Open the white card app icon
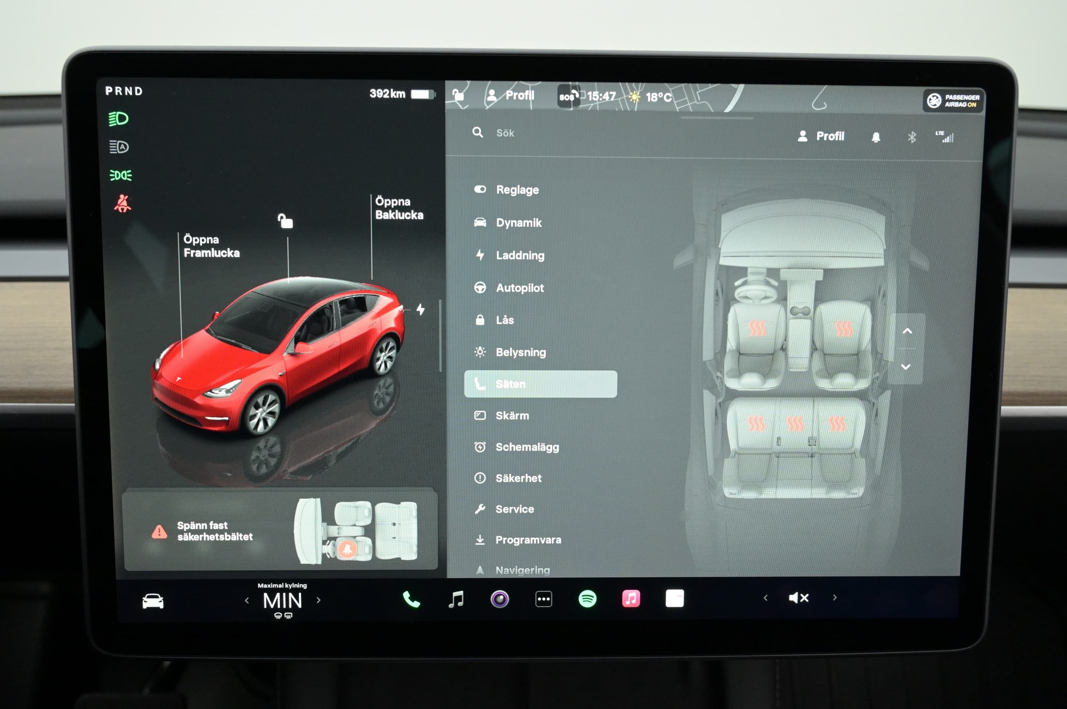Image resolution: width=1067 pixels, height=709 pixels. [x=674, y=598]
